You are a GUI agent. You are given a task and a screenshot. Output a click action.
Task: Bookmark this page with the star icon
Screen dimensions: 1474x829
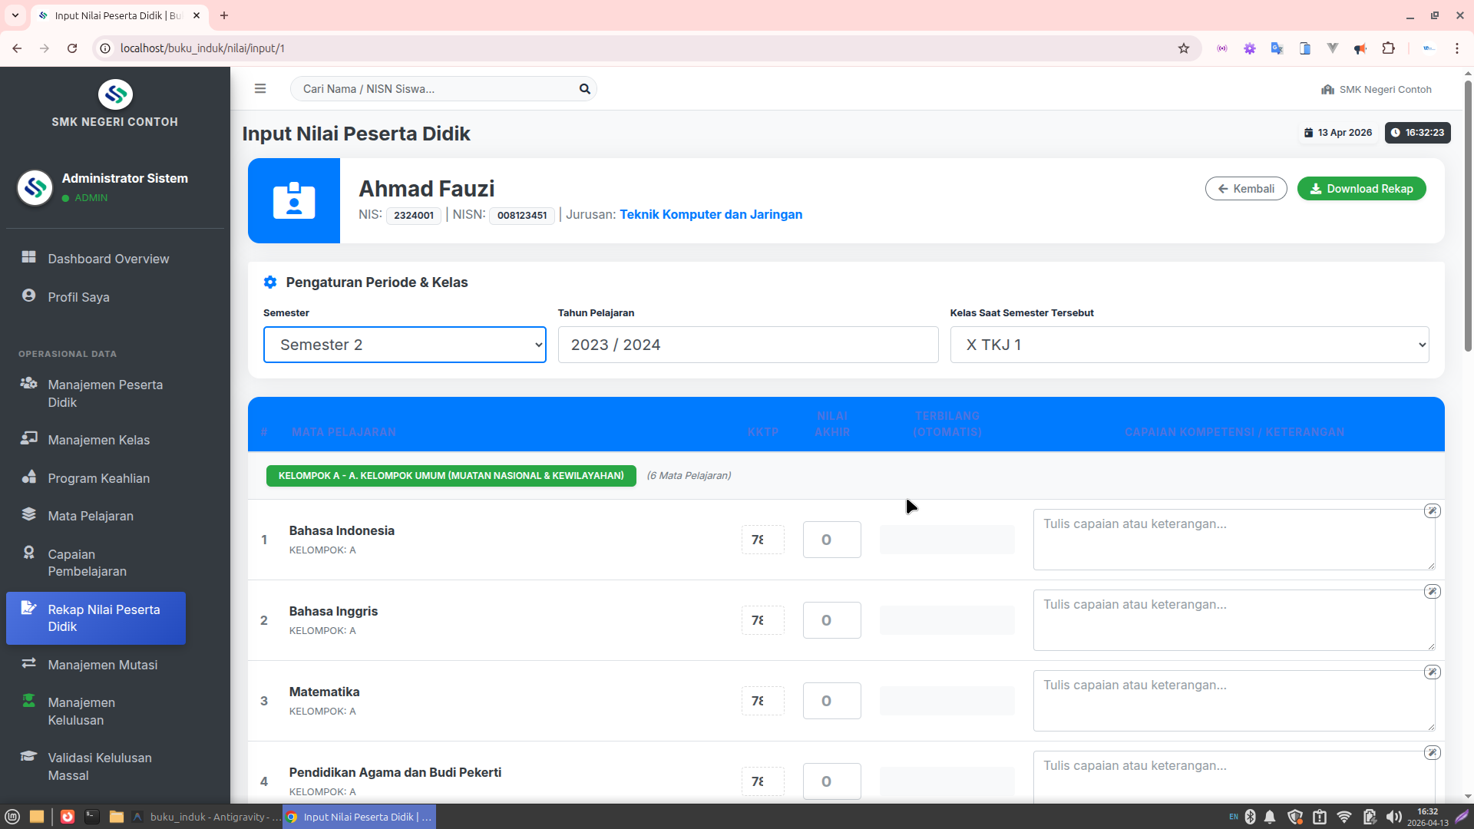pyautogui.click(x=1184, y=48)
